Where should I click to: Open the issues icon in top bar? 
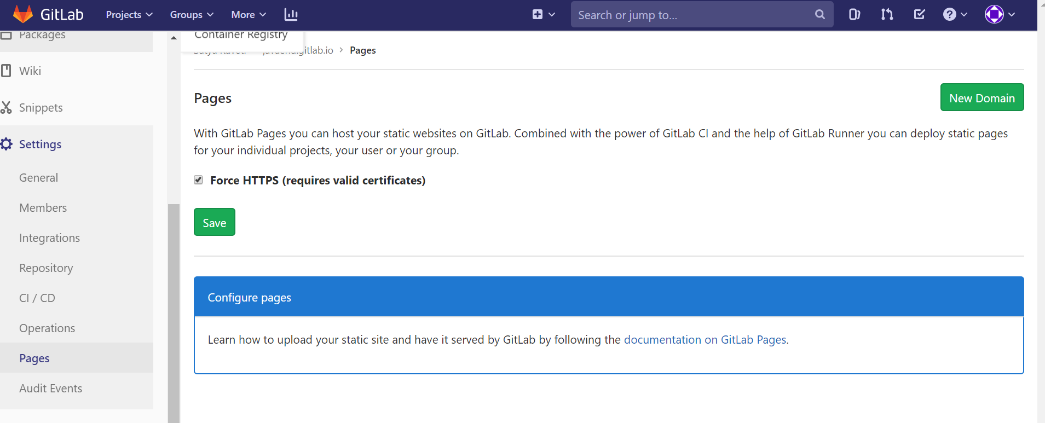point(854,15)
